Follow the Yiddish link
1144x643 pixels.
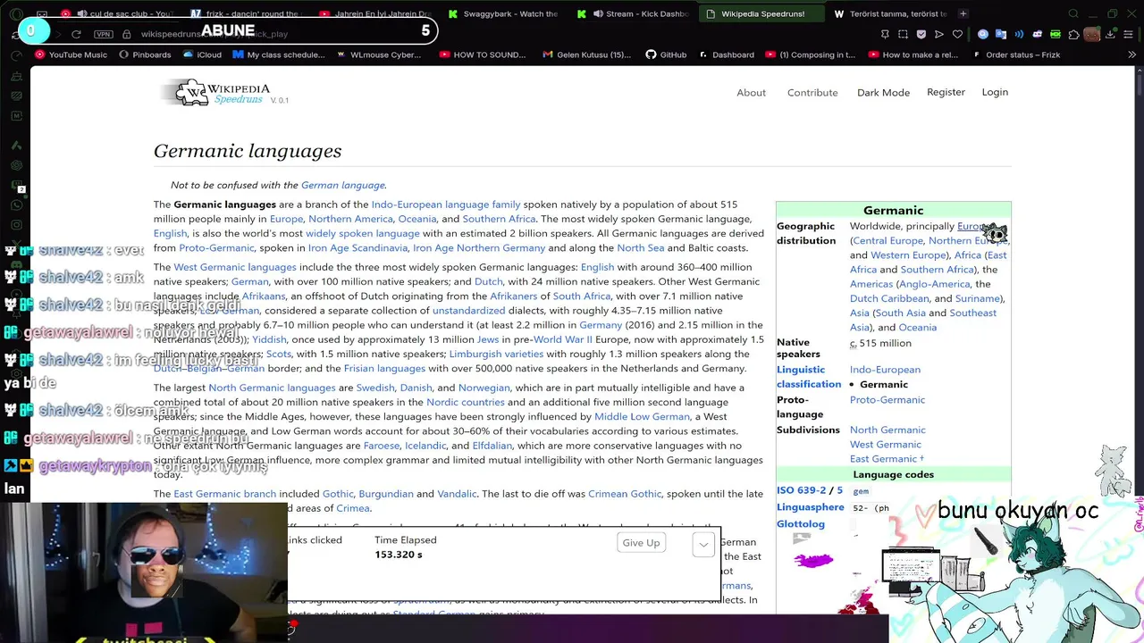(x=269, y=339)
